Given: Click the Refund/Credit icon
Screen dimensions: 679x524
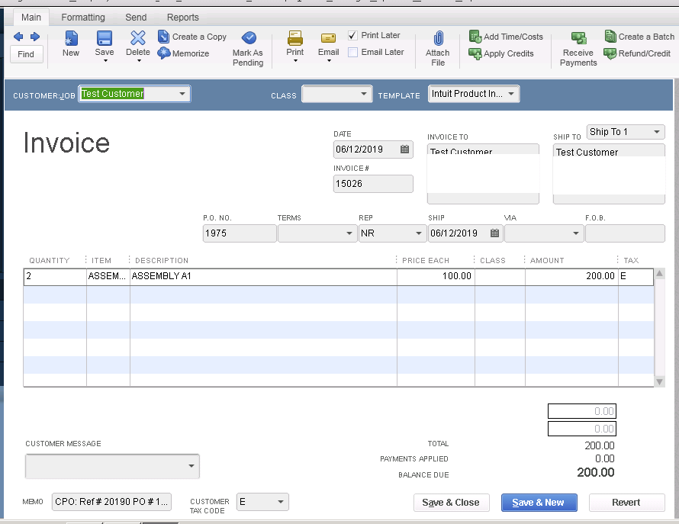Looking at the screenshot, I should click(610, 53).
